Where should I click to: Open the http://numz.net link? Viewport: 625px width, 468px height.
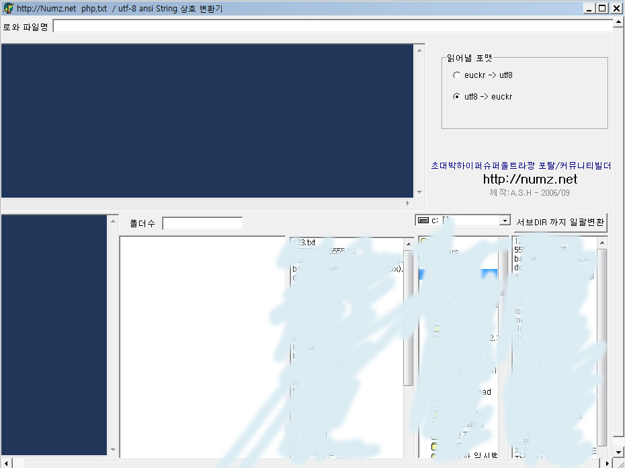[530, 180]
